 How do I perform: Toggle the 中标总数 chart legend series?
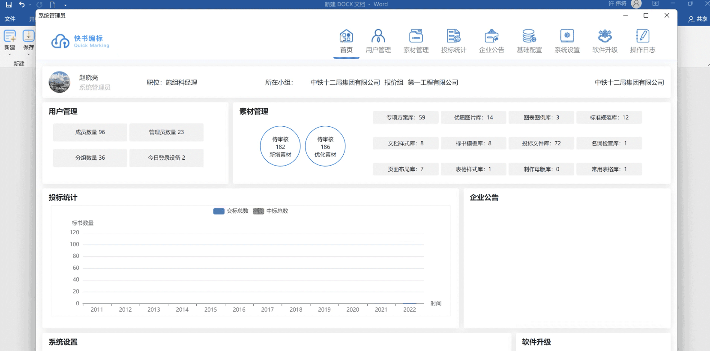coord(271,211)
